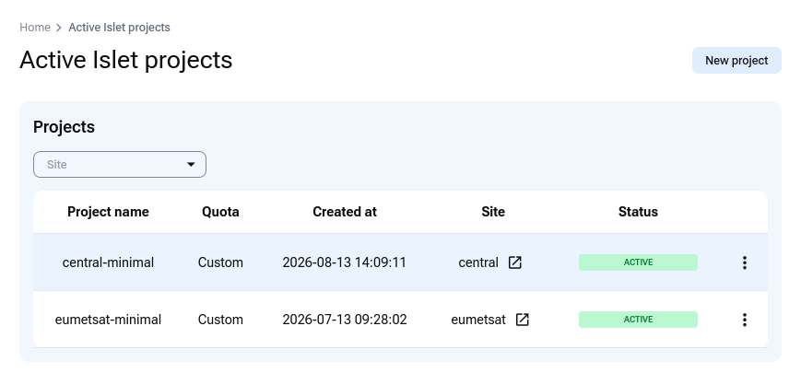Viewport: 801px width, 373px height.
Task: Expand the Site filter dropdown arrow
Action: pos(191,164)
